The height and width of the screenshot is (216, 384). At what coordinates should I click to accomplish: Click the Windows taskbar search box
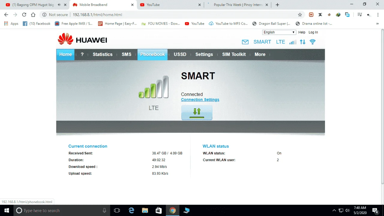[61, 210]
